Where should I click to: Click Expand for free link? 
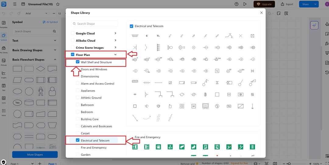pyautogui.click(x=239, y=163)
